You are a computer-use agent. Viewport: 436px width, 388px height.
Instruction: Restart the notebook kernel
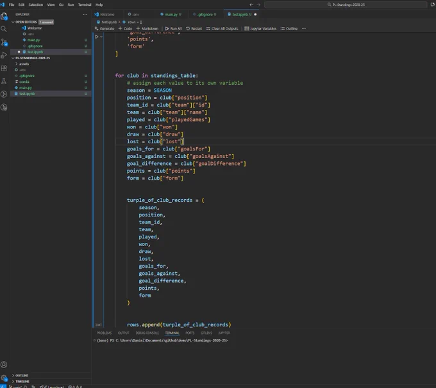(194, 28)
